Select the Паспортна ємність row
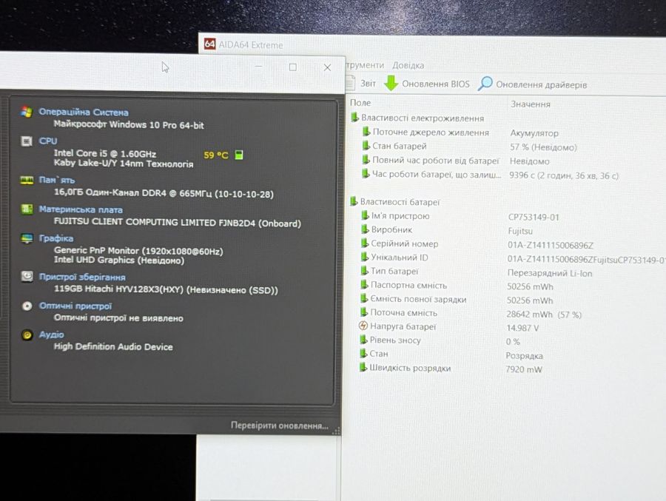 tap(457, 286)
